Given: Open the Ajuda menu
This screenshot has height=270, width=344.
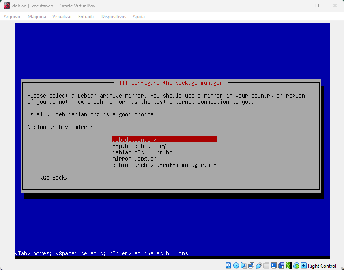Looking at the screenshot, I should click(138, 17).
